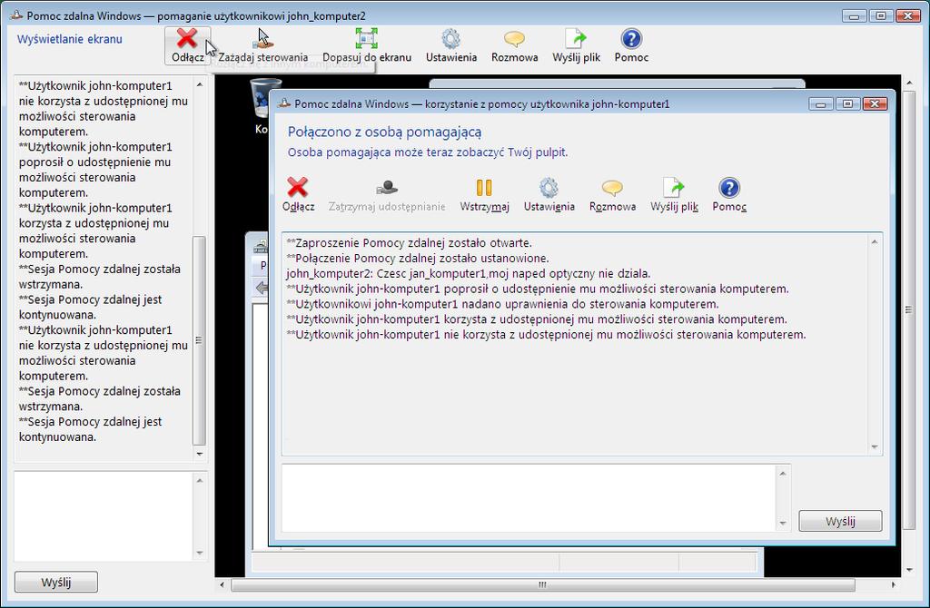Screen dimensions: 930x608
Task: Open Rozmowa in the outer helper window
Action: (514, 45)
